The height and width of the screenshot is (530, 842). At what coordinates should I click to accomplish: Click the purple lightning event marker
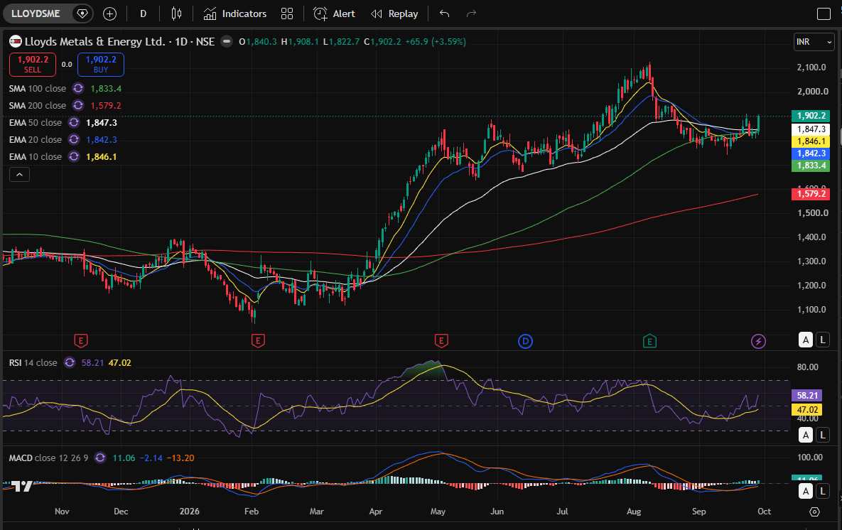(x=758, y=341)
